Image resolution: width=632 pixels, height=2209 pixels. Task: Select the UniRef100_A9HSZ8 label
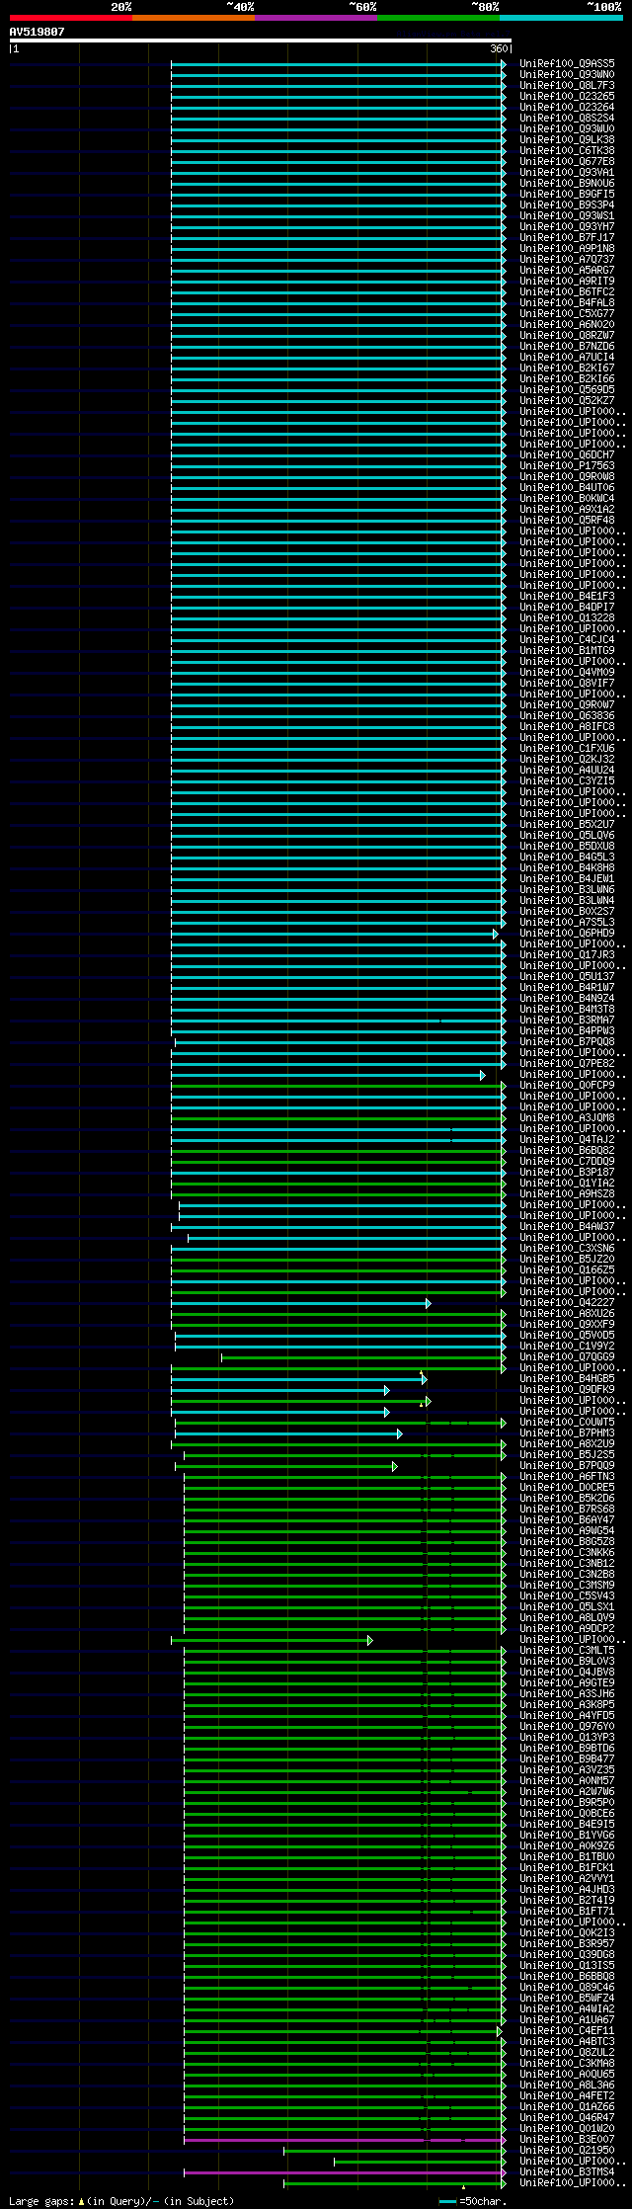coord(567,1193)
